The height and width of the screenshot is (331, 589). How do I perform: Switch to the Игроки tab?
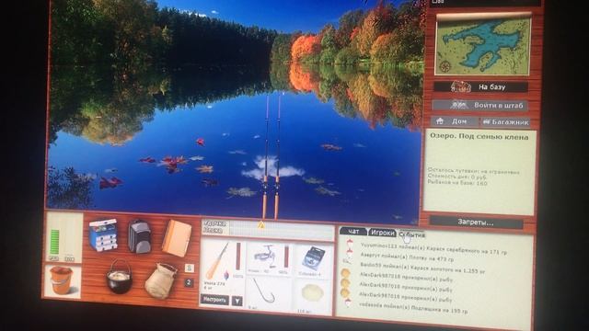coord(383,233)
